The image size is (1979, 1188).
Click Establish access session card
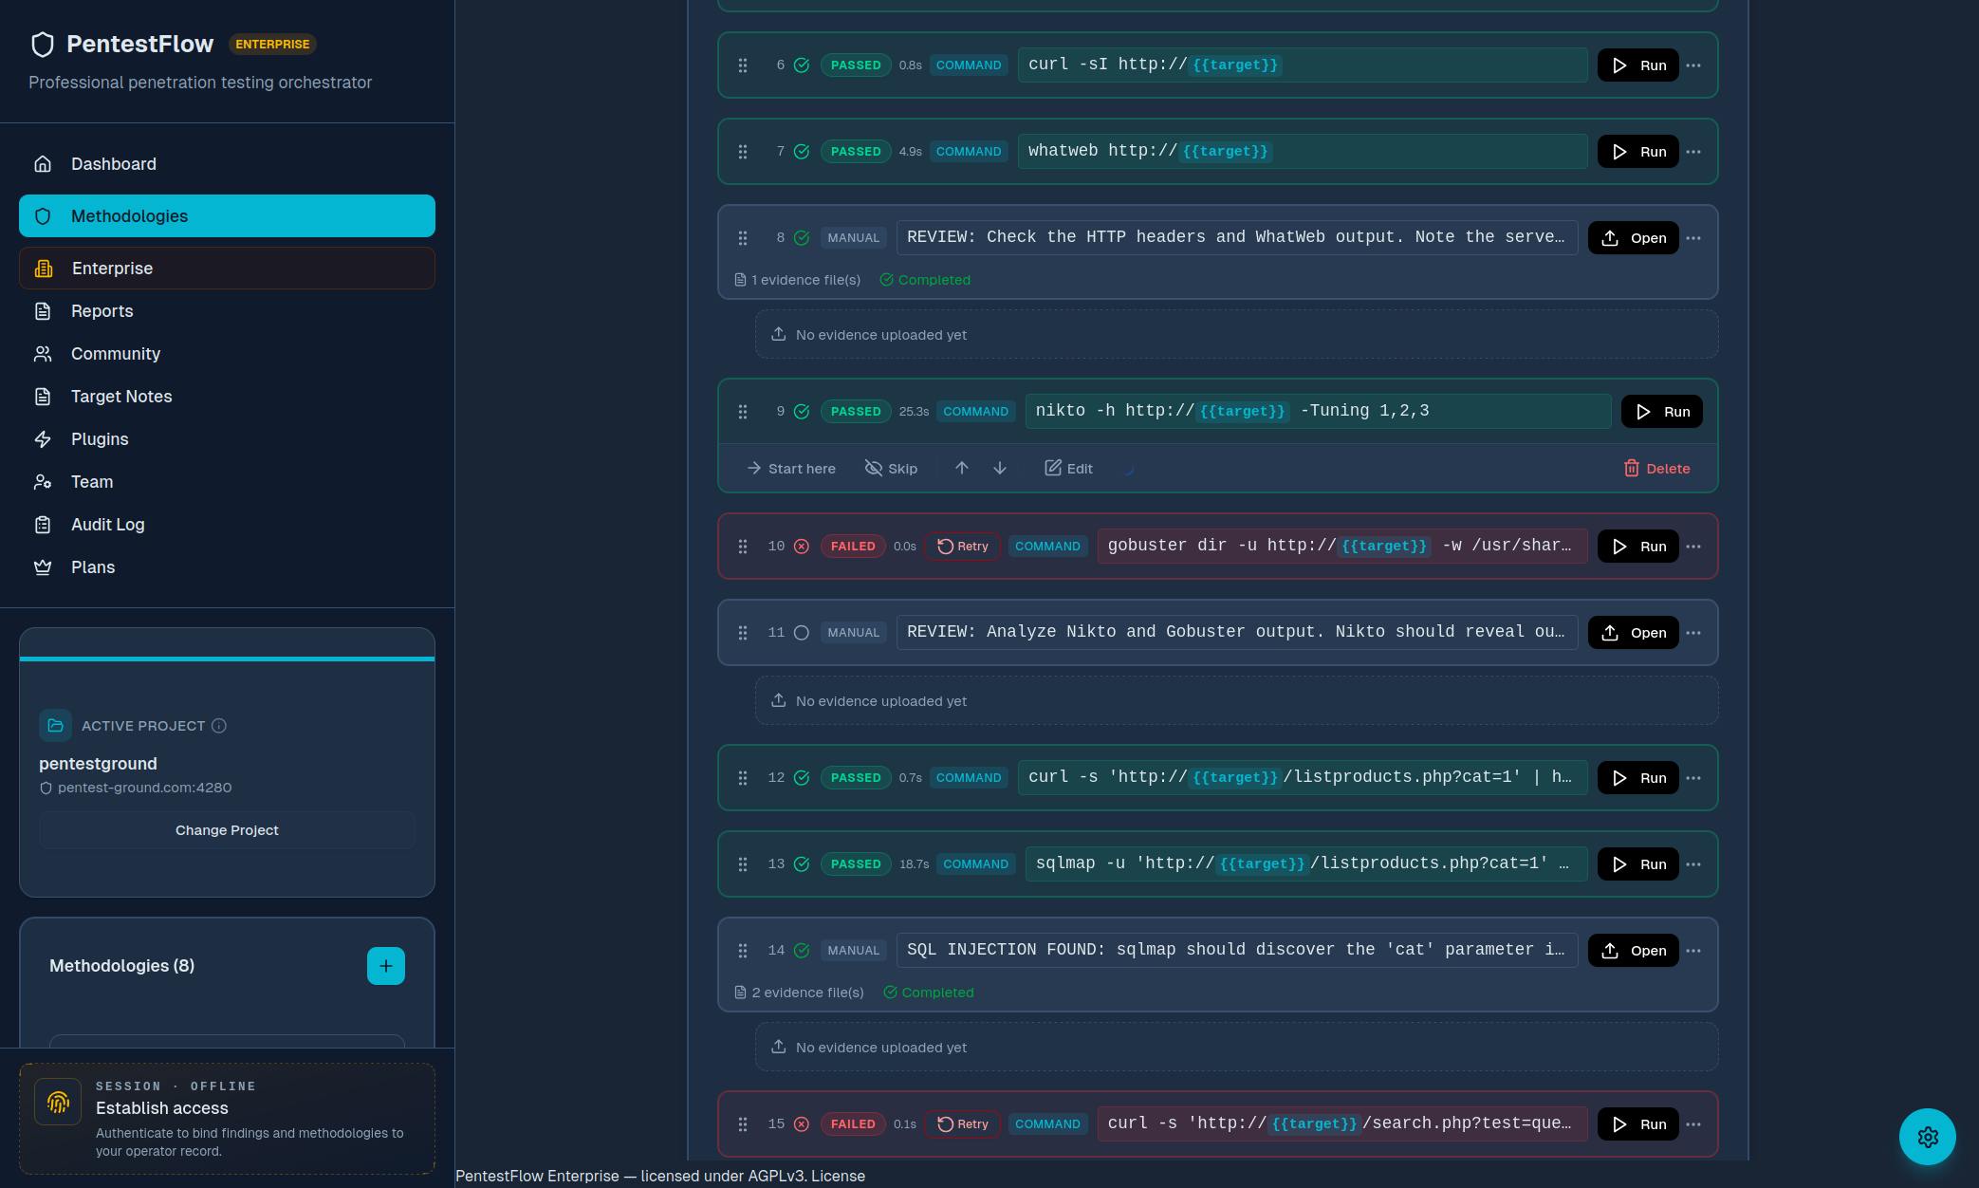click(227, 1119)
